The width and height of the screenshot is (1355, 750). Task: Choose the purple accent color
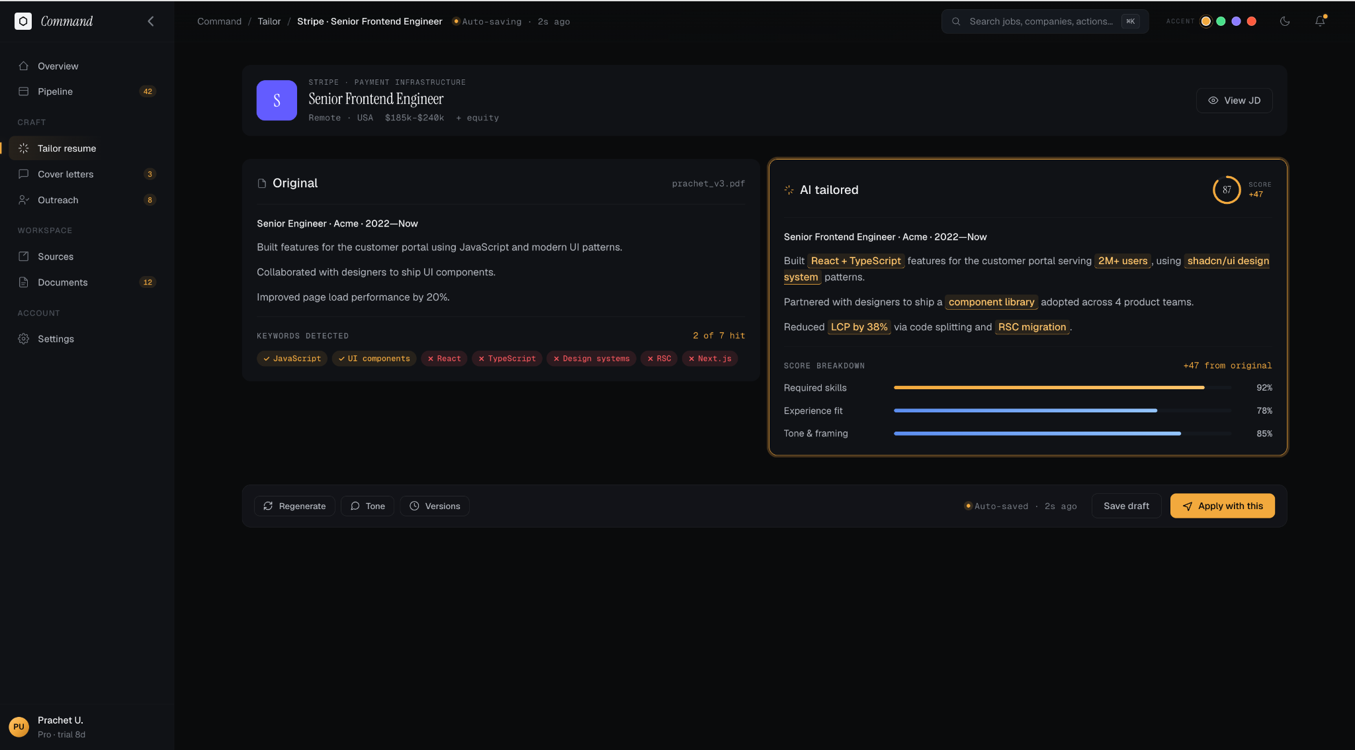click(x=1236, y=21)
